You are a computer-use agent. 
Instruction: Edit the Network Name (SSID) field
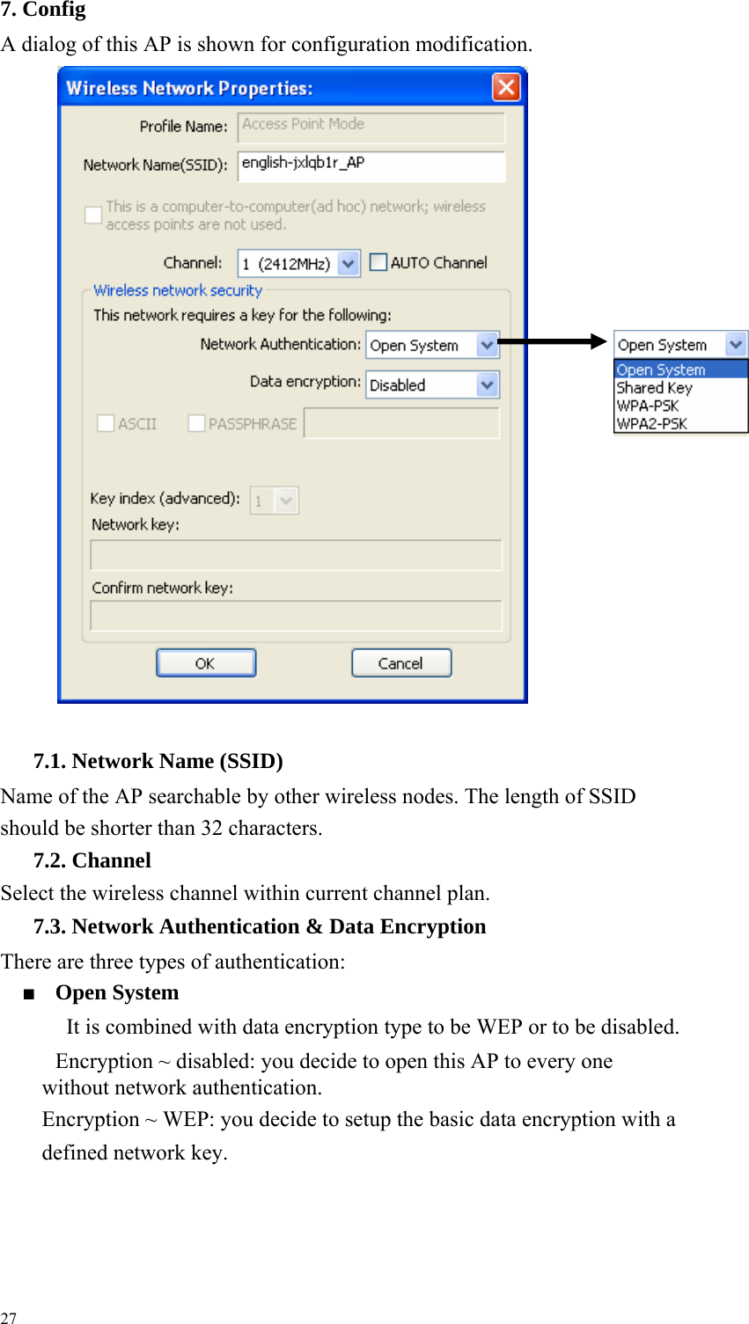click(371, 165)
